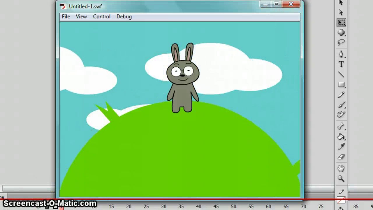The width and height of the screenshot is (373, 210).
Task: Choose the Free Transform tool
Action: click(x=341, y=22)
